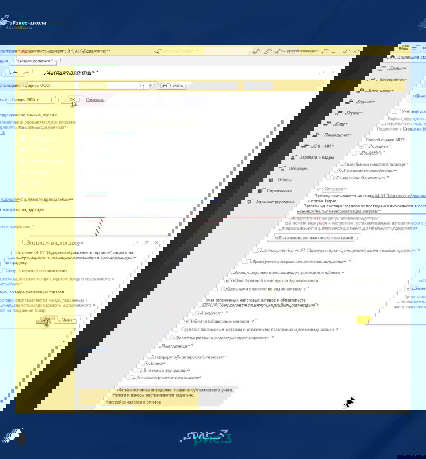Select 'Ведется балансовым методом' radio option
426x459 pixels.
[x=187, y=321]
